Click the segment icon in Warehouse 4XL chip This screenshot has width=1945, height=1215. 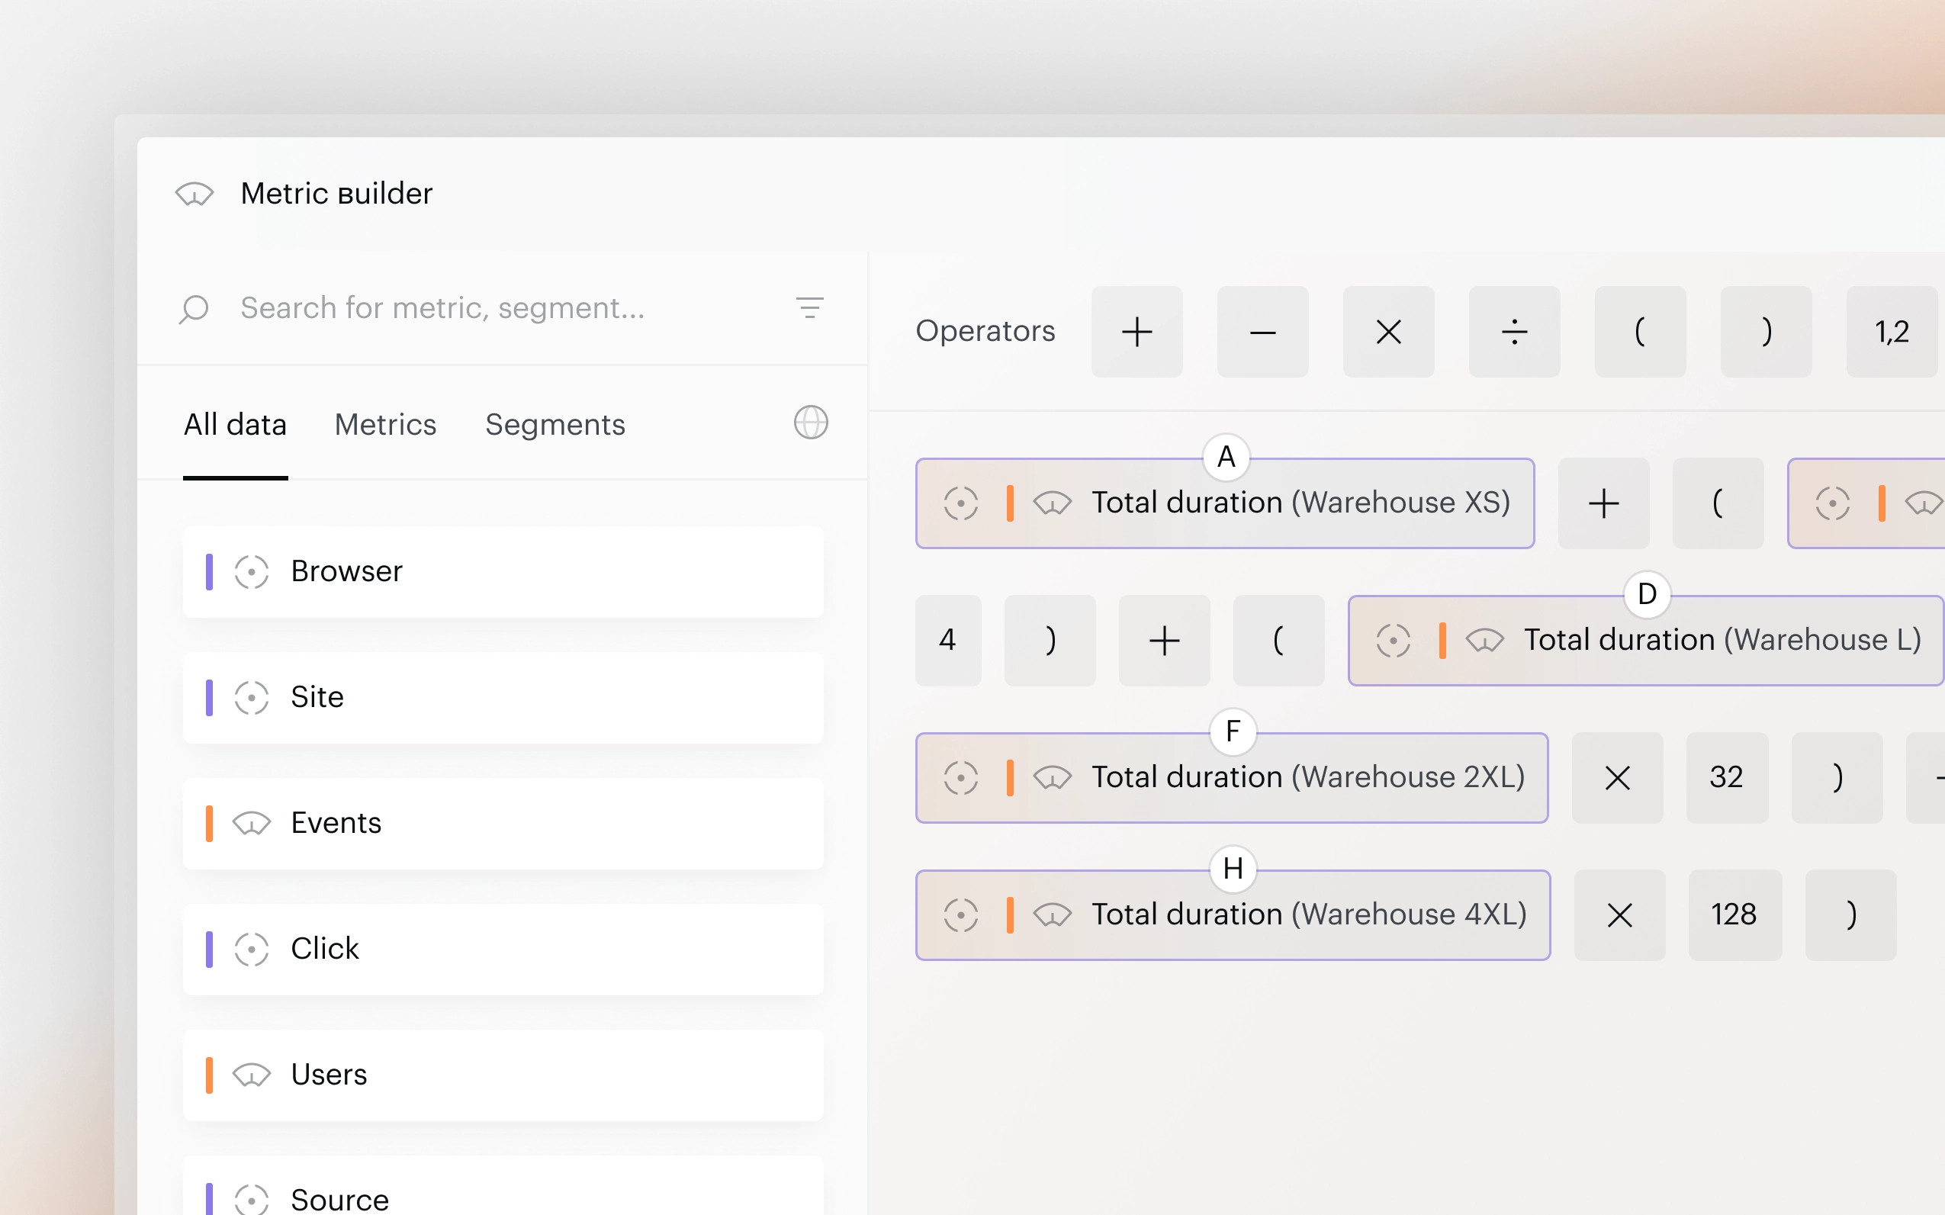pyautogui.click(x=961, y=915)
